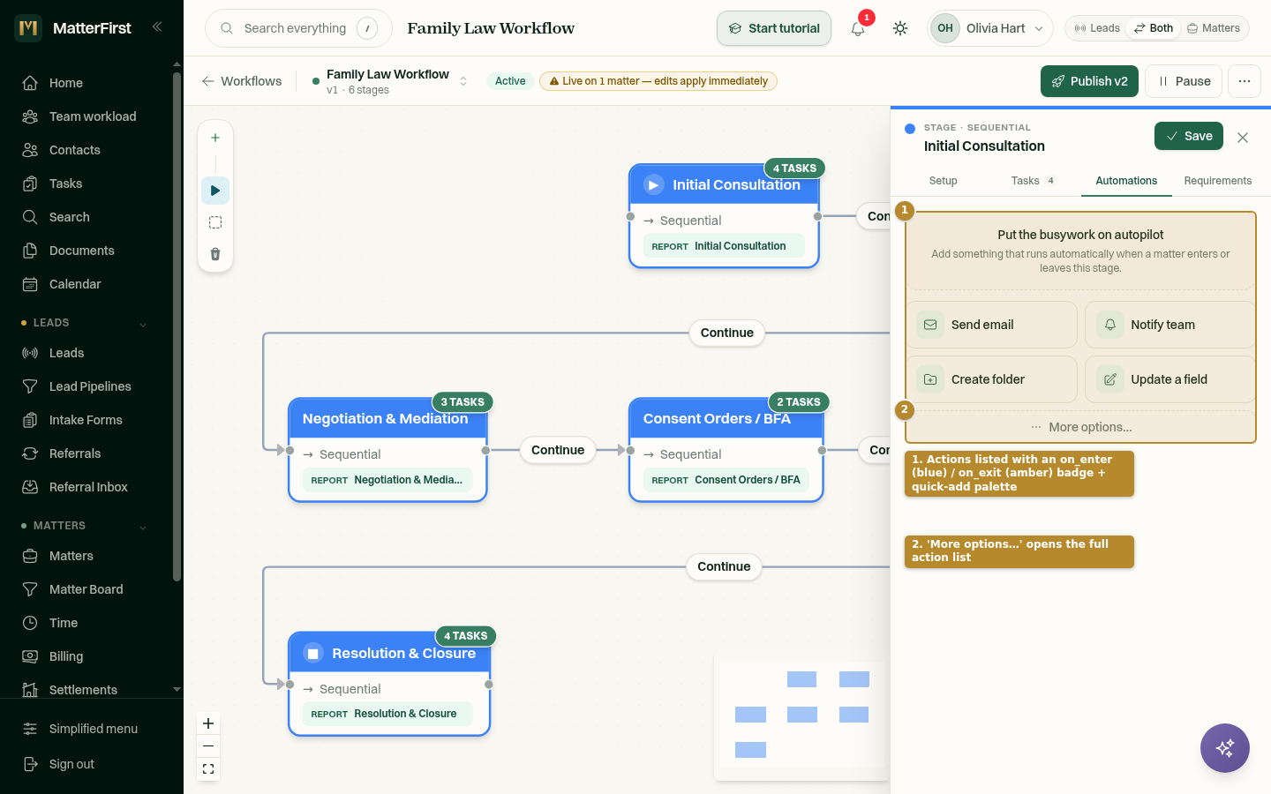Open the more actions ellipsis menu
Viewport: 1271px width, 794px height.
coord(1245,81)
